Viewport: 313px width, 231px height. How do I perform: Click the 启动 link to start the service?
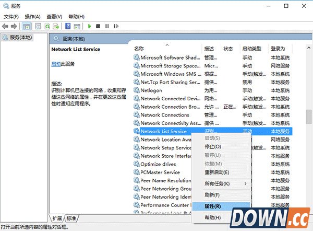tap(56, 64)
